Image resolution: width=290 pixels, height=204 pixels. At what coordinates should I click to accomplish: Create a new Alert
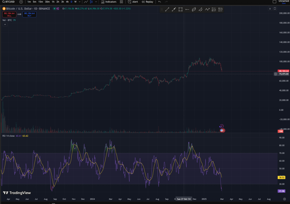[x=133, y=2]
